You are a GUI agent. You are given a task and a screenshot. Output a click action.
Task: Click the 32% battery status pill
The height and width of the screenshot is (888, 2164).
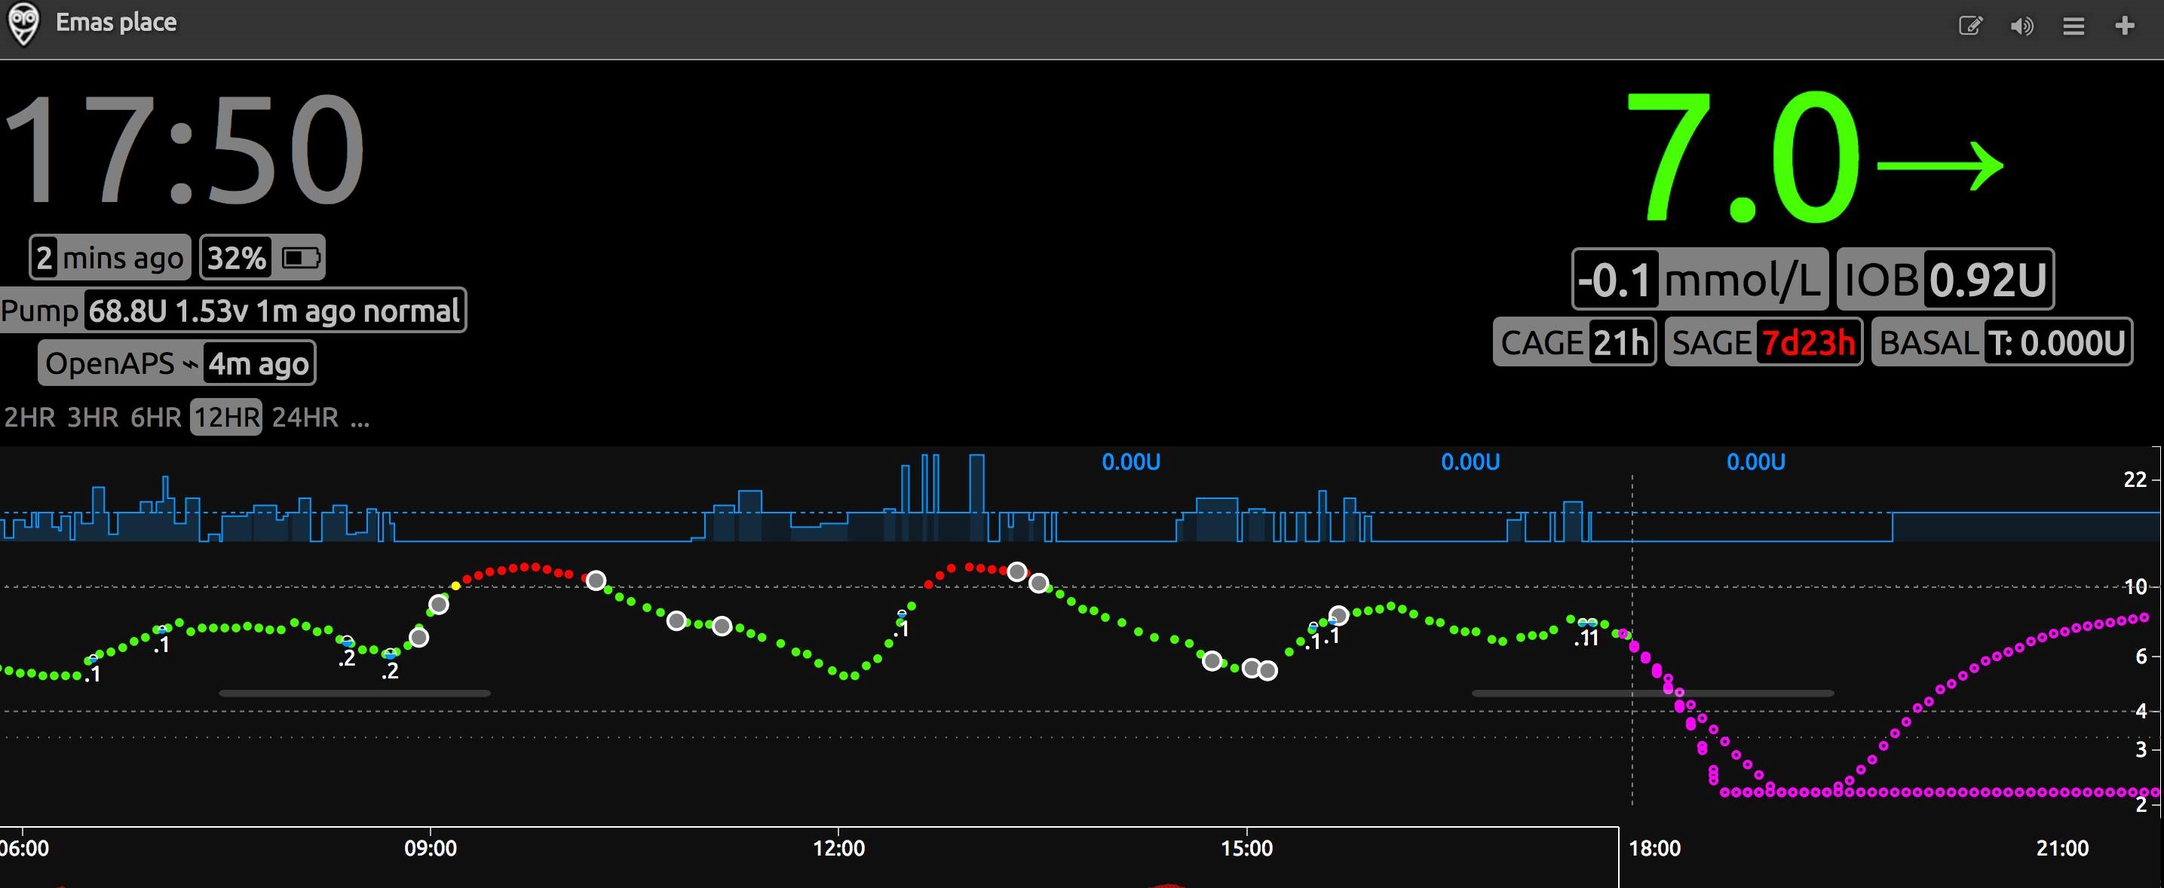[262, 258]
